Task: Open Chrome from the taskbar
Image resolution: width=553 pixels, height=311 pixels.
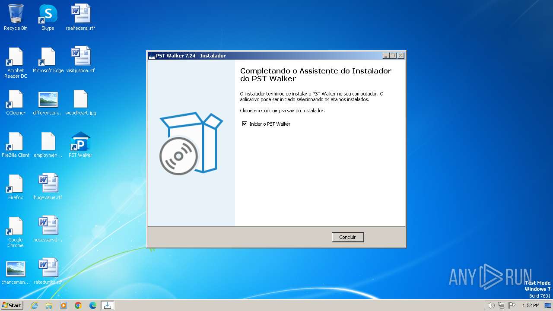Action: (x=78, y=305)
